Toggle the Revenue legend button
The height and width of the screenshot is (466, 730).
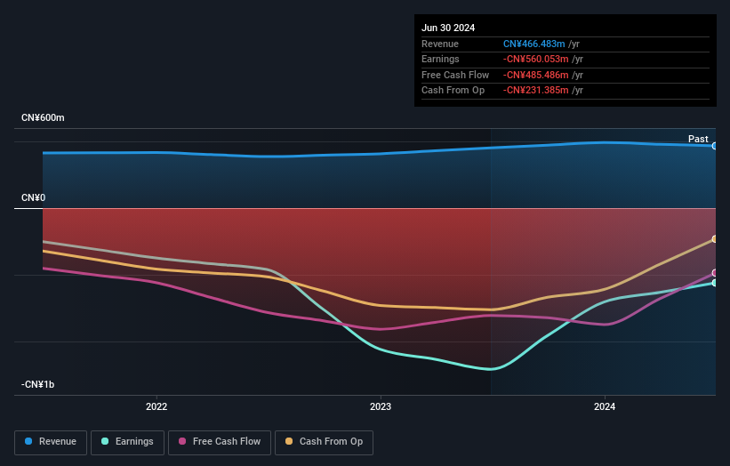(51, 442)
